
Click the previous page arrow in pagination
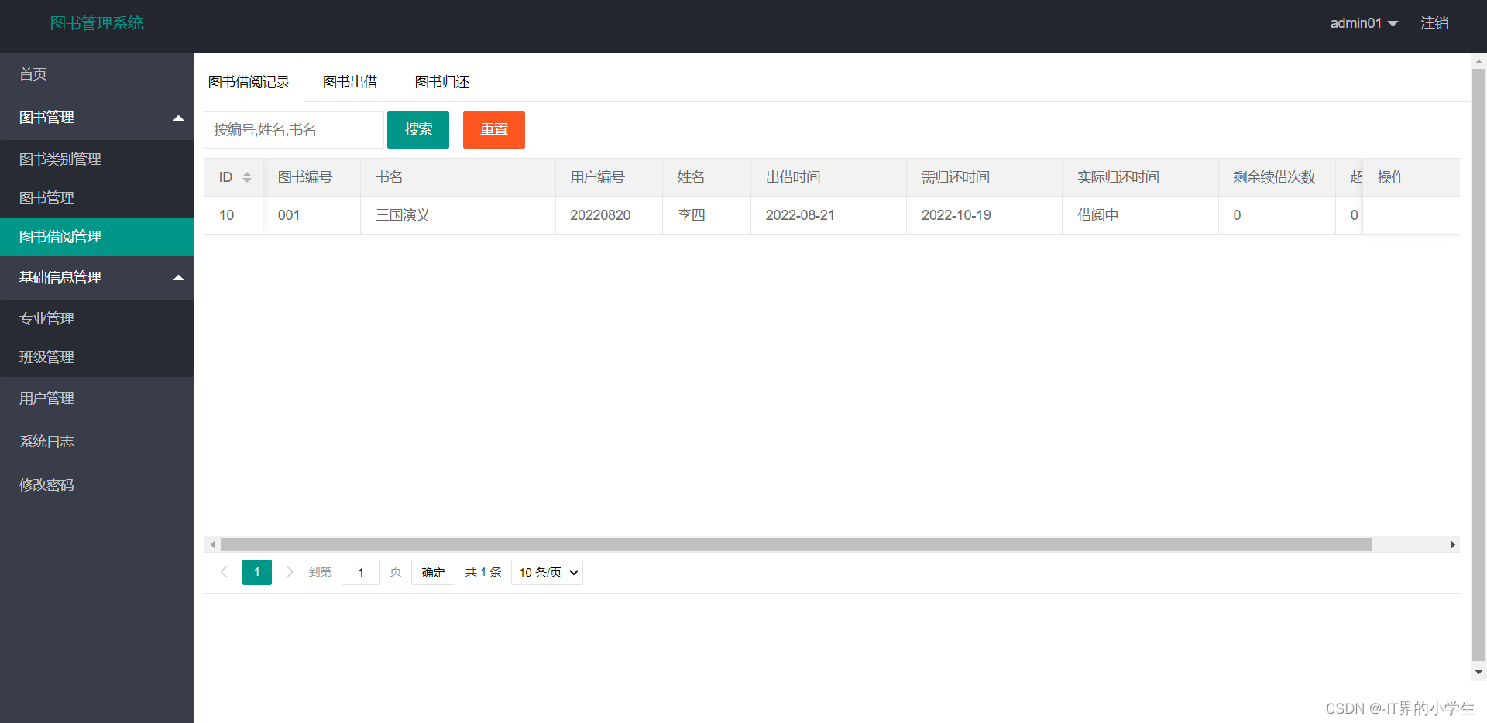coord(224,572)
